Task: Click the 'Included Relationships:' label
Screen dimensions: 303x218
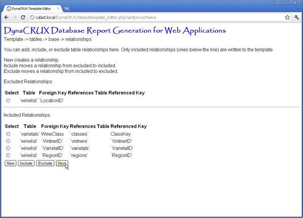Action: tap(27, 115)
